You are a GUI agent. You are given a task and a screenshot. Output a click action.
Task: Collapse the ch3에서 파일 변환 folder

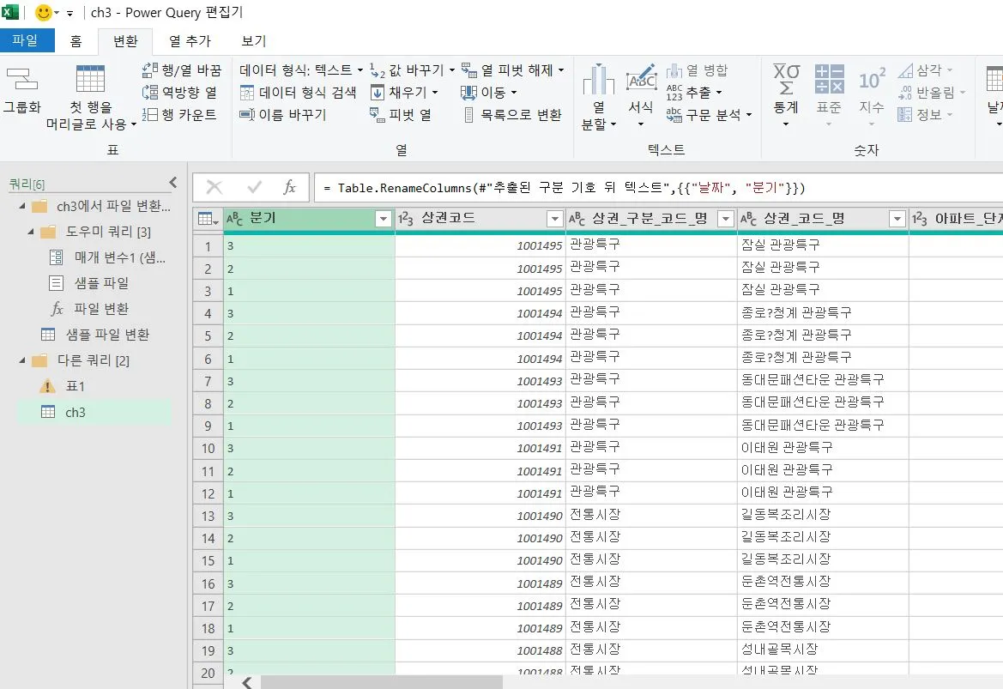[x=22, y=206]
